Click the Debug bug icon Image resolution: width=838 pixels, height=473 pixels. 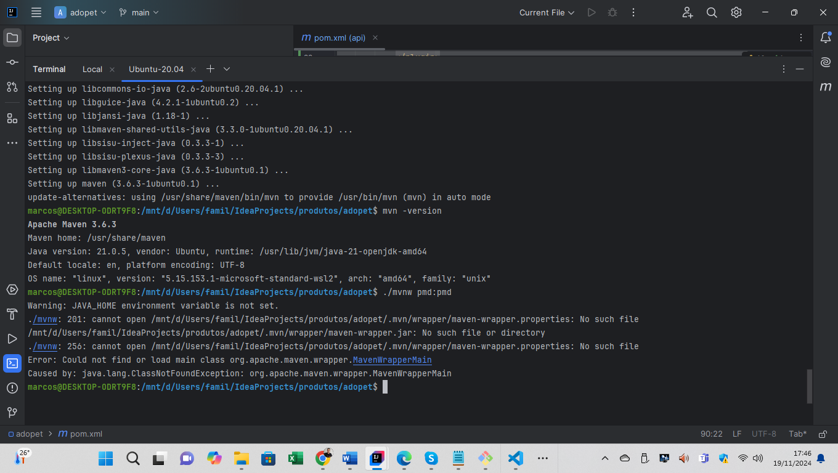612,12
